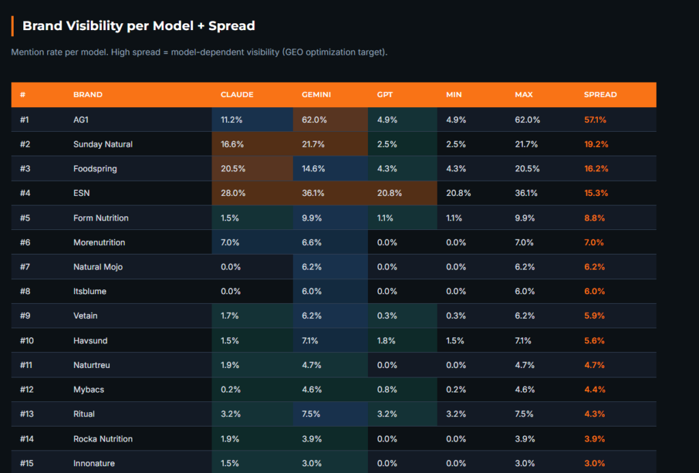
Task: Click the Morenutrition brand name
Action: (x=99, y=242)
